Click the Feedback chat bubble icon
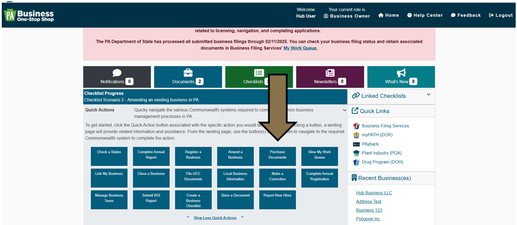 tap(453, 15)
